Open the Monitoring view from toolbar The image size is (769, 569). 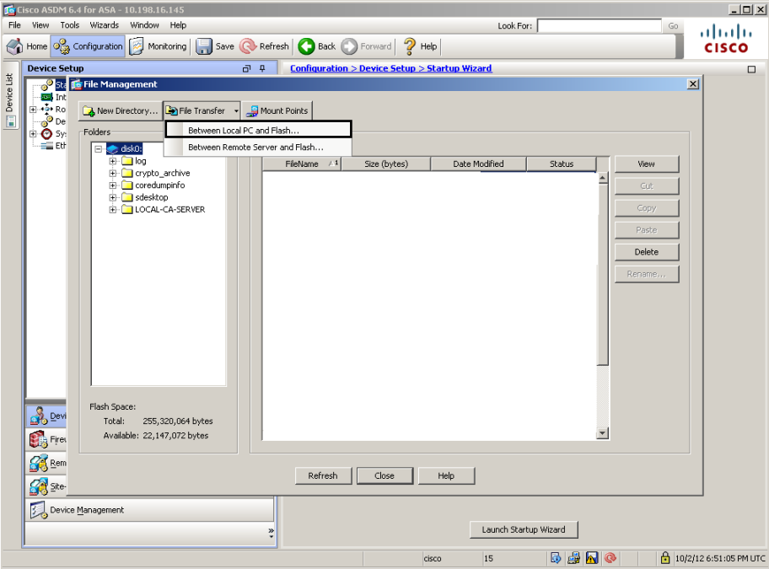[x=158, y=46]
